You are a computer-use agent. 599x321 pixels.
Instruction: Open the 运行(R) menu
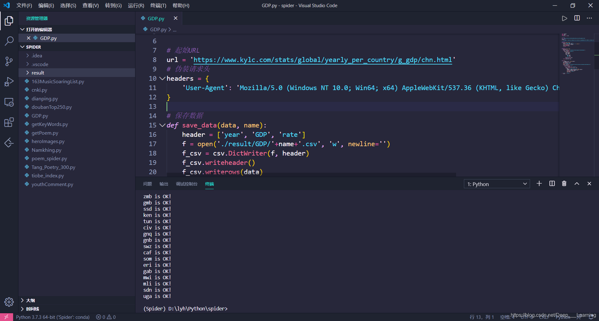(x=136, y=5)
